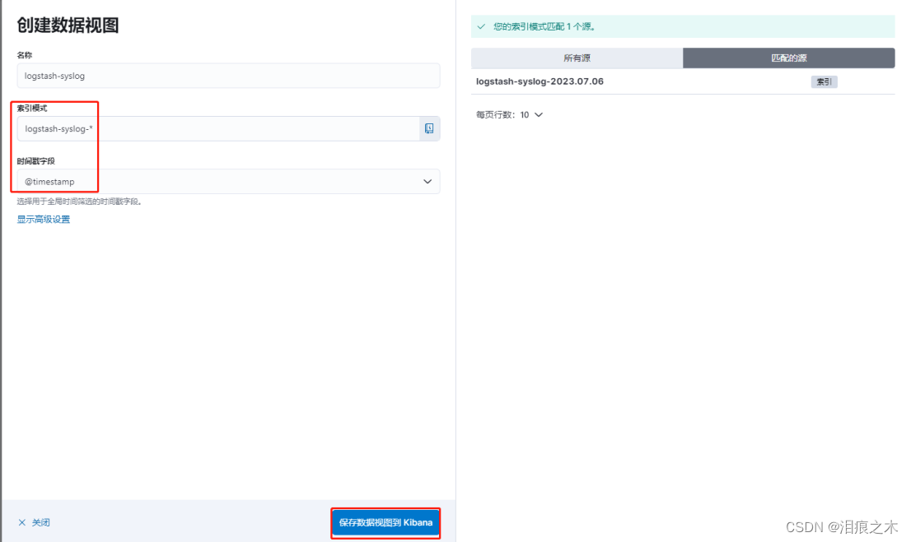Open the @timestamp time field dropdown
Viewport: 911px width, 542px height.
(222, 182)
